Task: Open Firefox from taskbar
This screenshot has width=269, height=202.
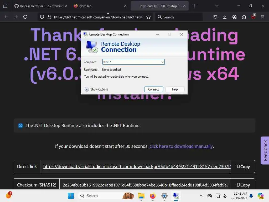Action: pyautogui.click(x=153, y=196)
